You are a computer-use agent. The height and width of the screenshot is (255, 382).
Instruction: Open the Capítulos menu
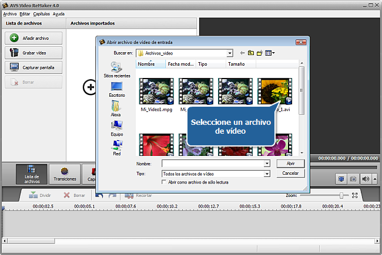pos(41,13)
